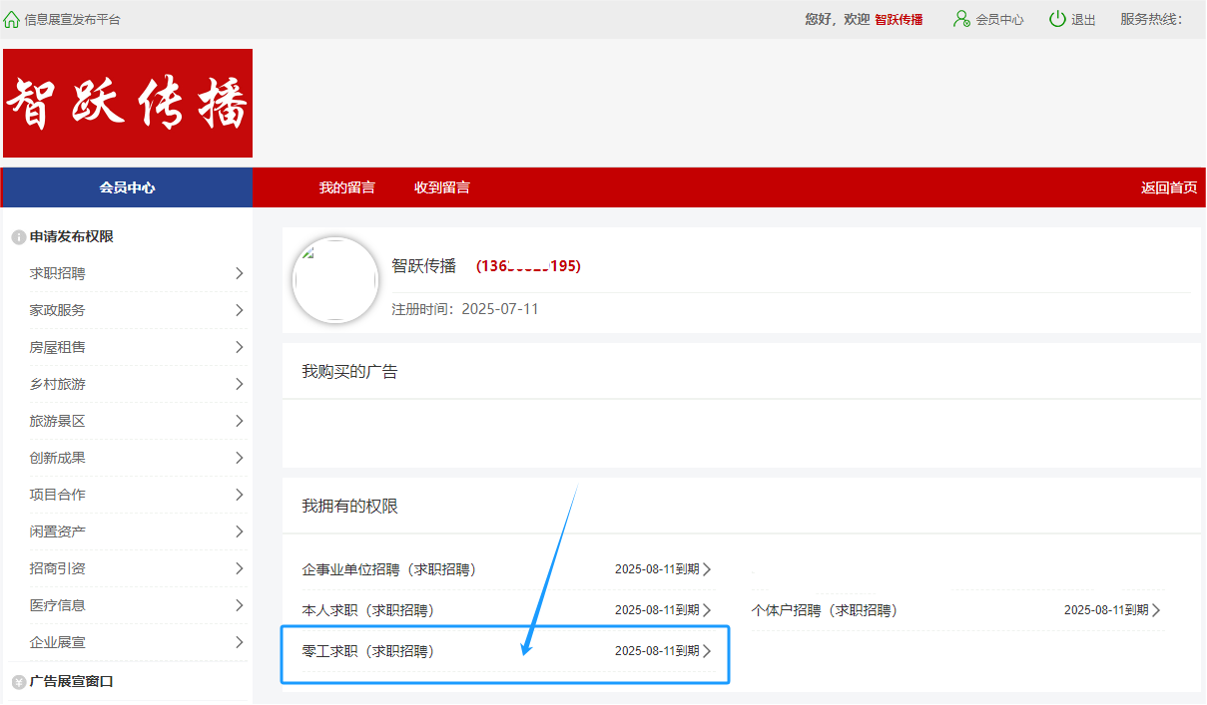Click the 服务热线 label at top right
This screenshot has height=705, width=1207.
click(1151, 20)
